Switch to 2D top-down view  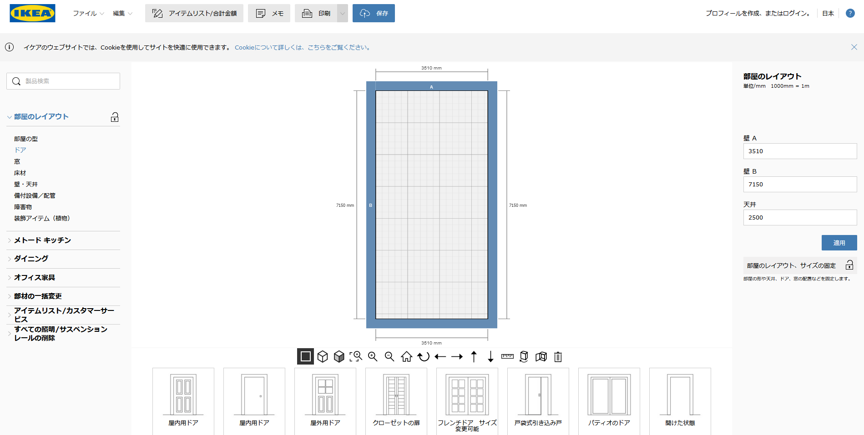305,357
